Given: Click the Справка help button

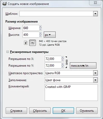Looking at the screenshot, I should pos(16,111).
